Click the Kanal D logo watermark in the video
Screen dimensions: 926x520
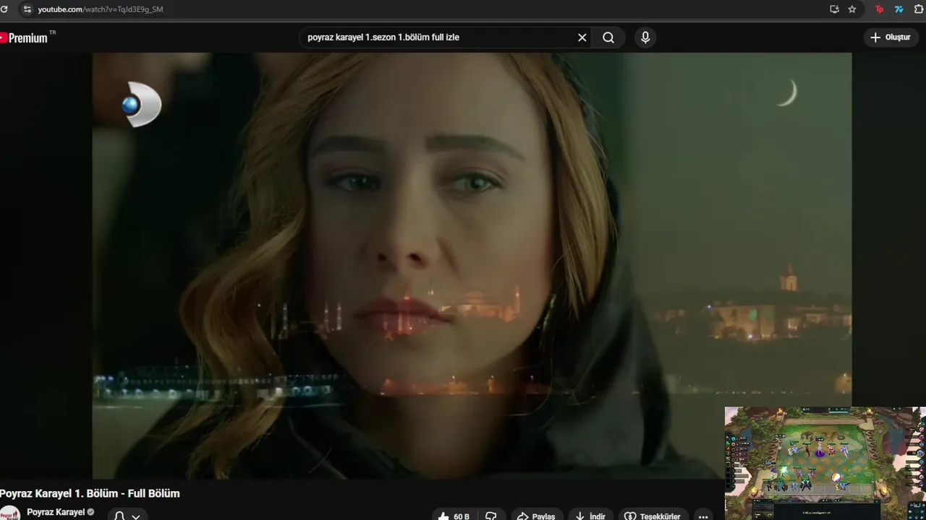click(x=141, y=105)
